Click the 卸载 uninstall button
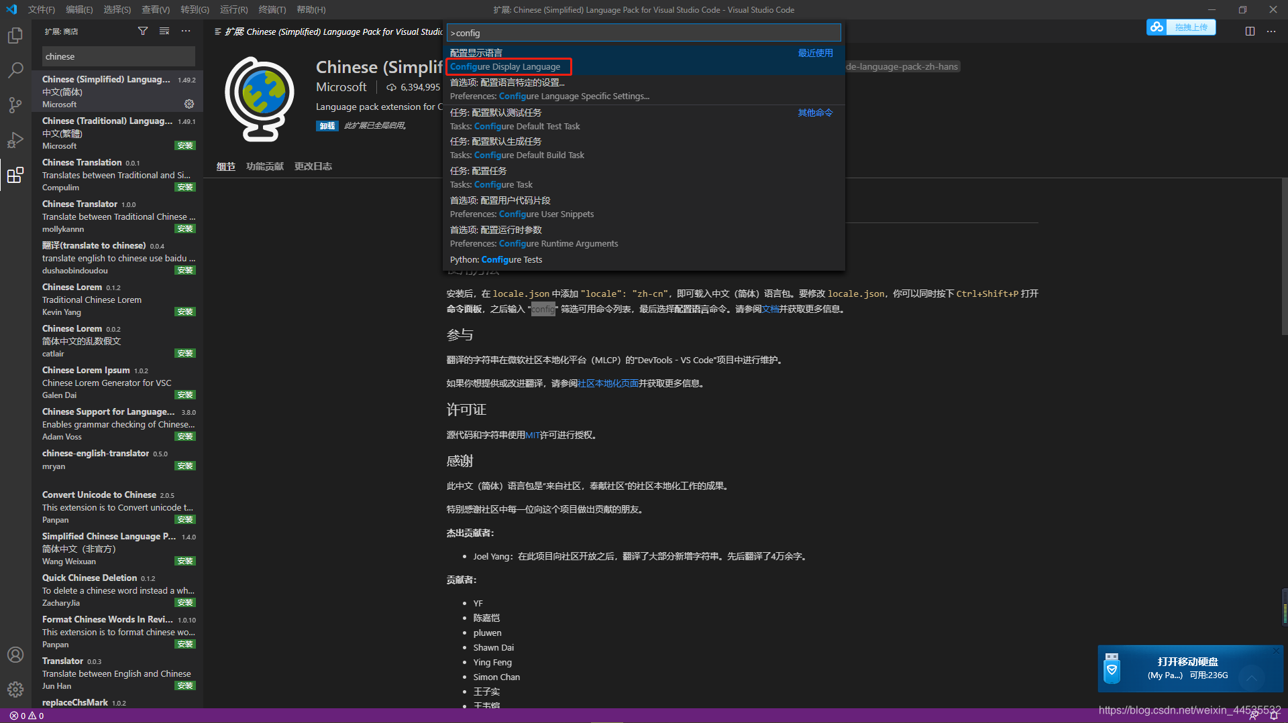1288x723 pixels. [327, 126]
